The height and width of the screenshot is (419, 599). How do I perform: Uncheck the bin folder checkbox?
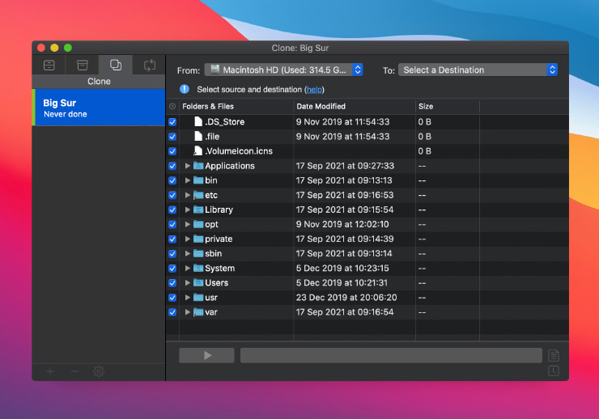tap(172, 180)
